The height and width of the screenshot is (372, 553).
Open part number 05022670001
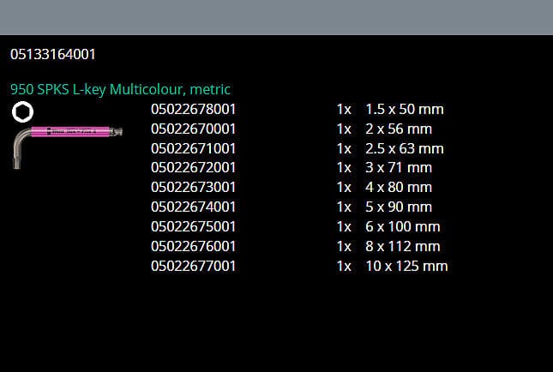coord(193,129)
